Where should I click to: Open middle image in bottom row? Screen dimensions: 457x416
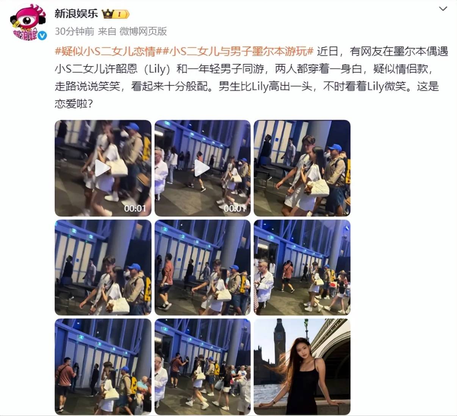click(x=203, y=366)
